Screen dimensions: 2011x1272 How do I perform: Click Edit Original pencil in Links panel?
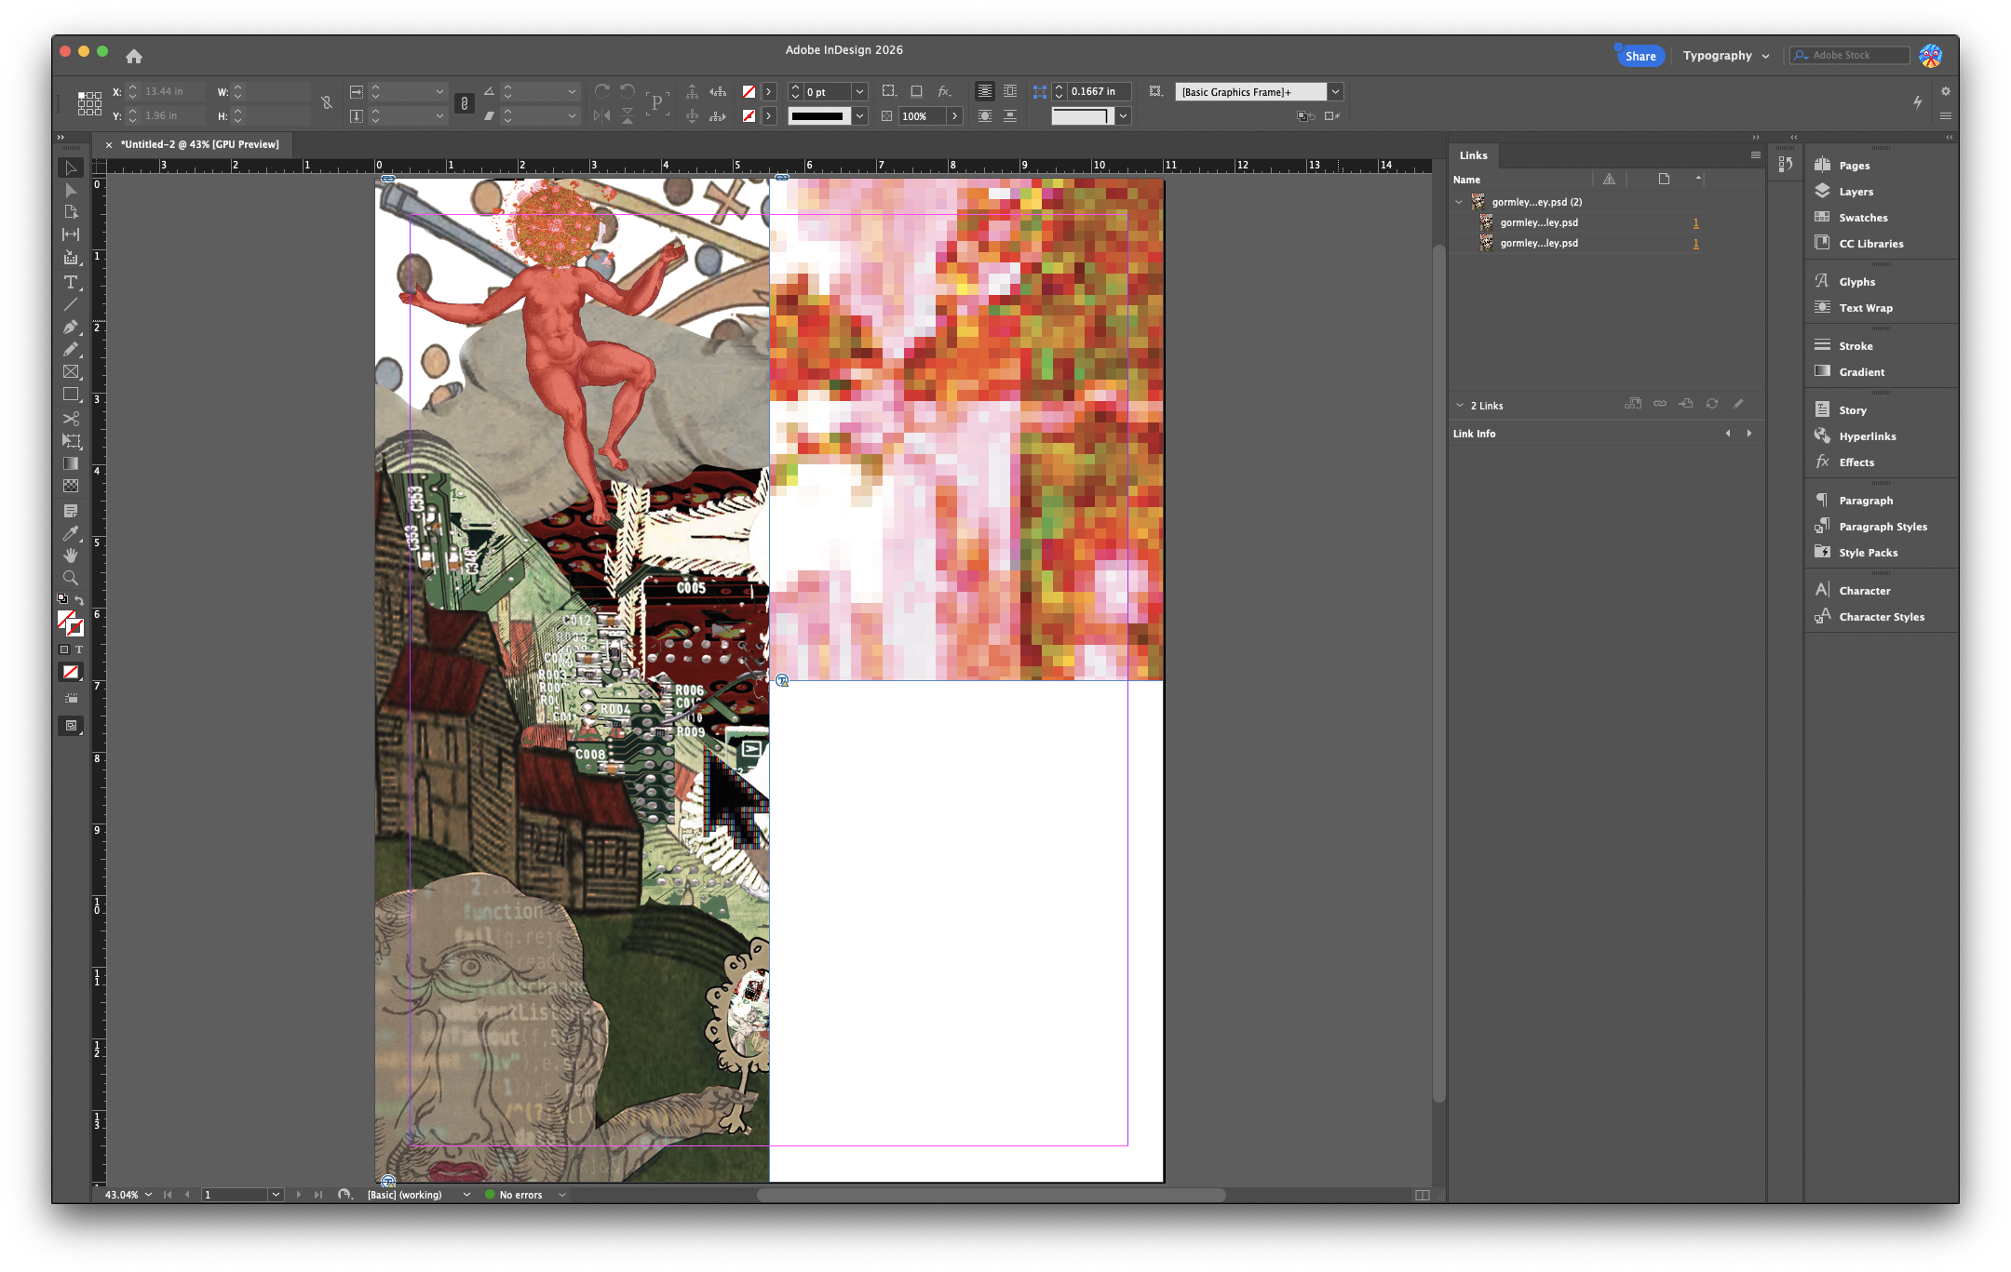point(1738,404)
